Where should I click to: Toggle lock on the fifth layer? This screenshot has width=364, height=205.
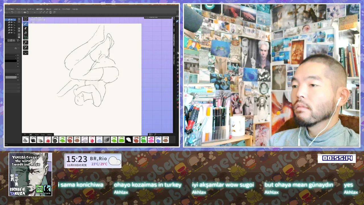click(x=15, y=30)
